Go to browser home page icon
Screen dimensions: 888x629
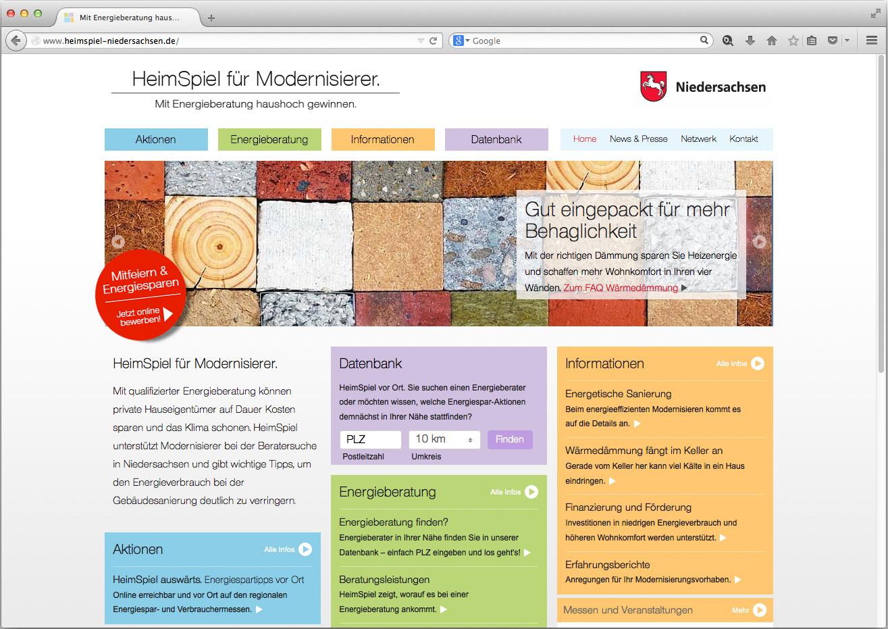[771, 41]
